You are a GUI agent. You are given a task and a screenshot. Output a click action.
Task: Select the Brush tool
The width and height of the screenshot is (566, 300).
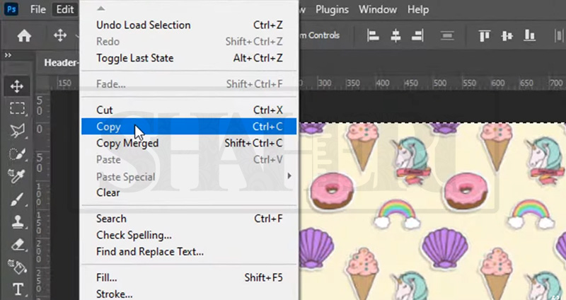(17, 200)
